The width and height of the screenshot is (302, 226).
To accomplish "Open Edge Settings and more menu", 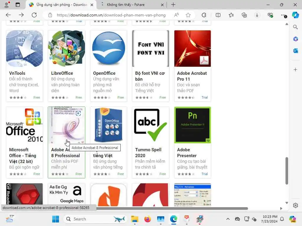I will click(x=283, y=15).
